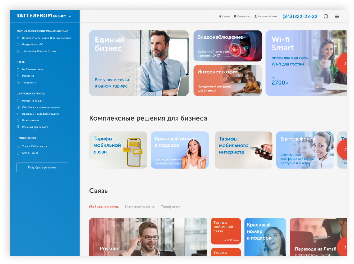Open the Роуминг card

[x=148, y=237]
